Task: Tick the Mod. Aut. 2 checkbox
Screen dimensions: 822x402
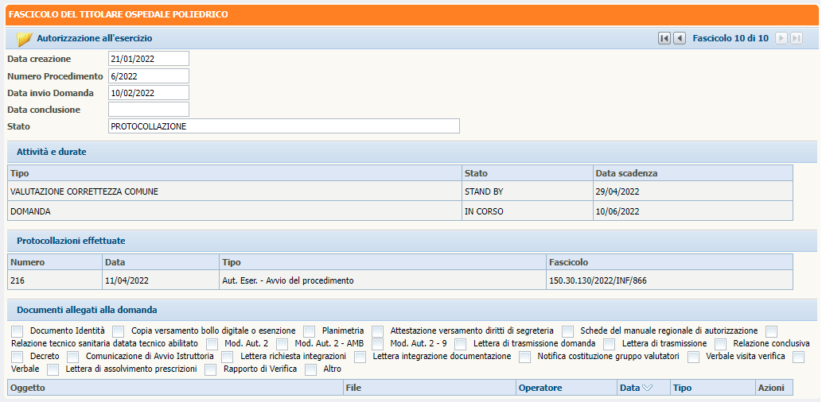Action: (x=212, y=344)
